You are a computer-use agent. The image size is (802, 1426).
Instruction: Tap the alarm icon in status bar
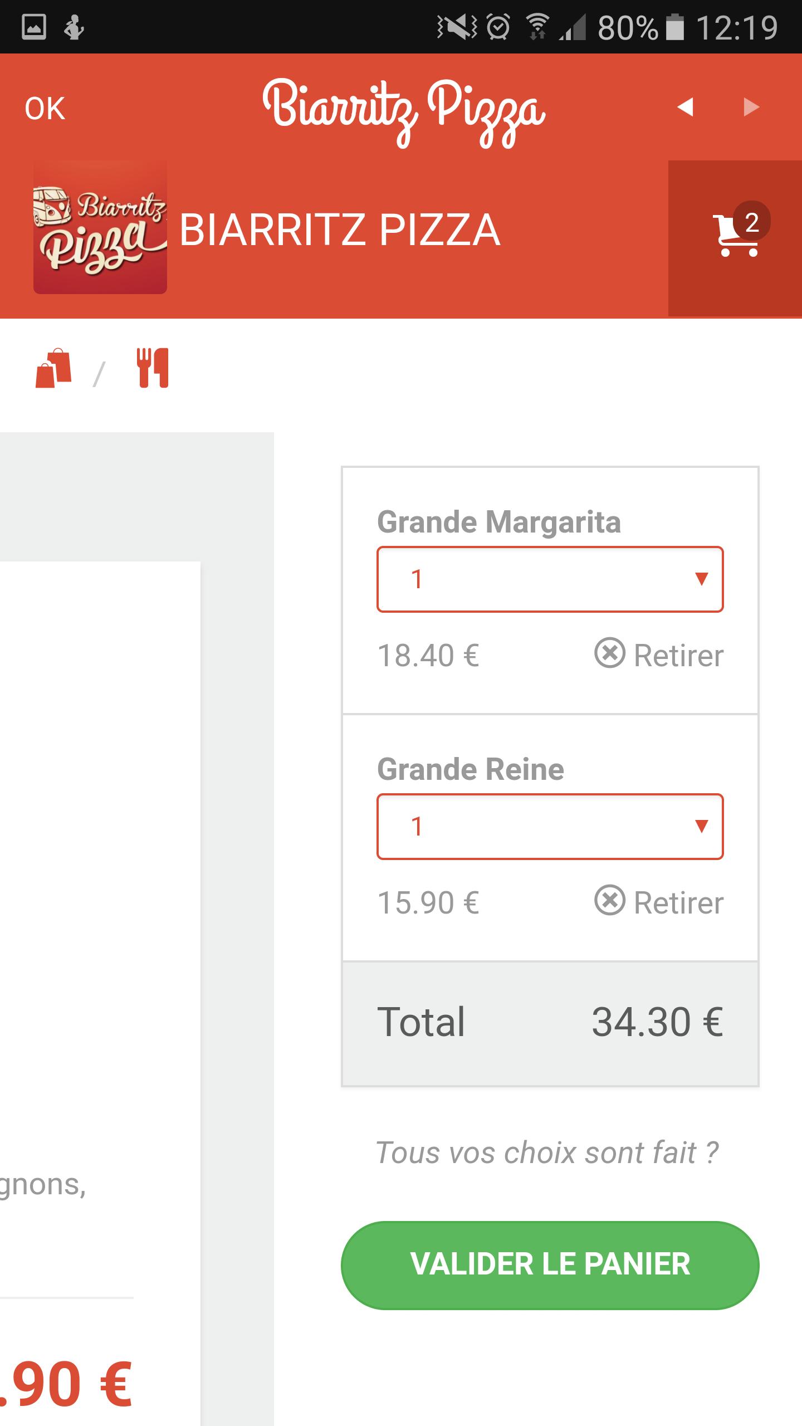498,27
